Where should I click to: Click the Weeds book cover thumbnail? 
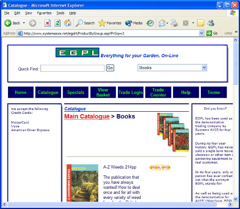(83, 183)
